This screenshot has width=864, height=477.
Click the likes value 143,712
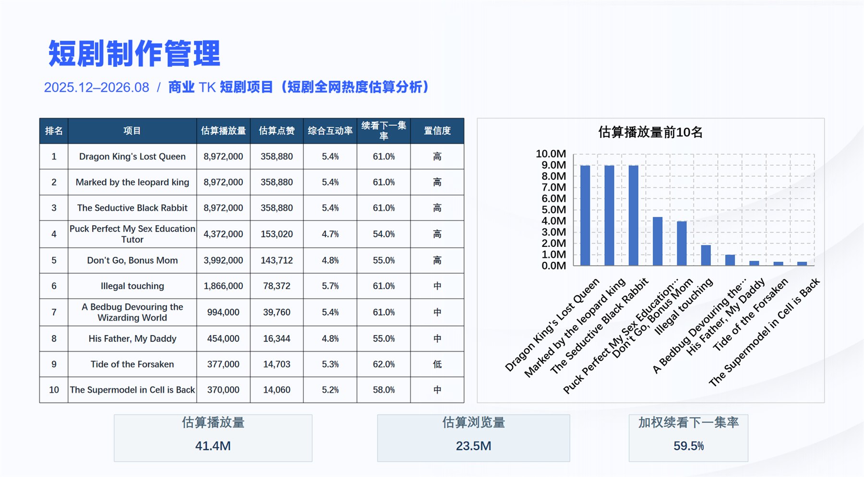[x=276, y=260]
